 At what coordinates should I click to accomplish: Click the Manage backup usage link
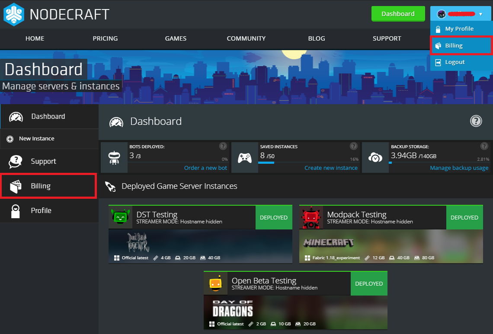(x=459, y=168)
